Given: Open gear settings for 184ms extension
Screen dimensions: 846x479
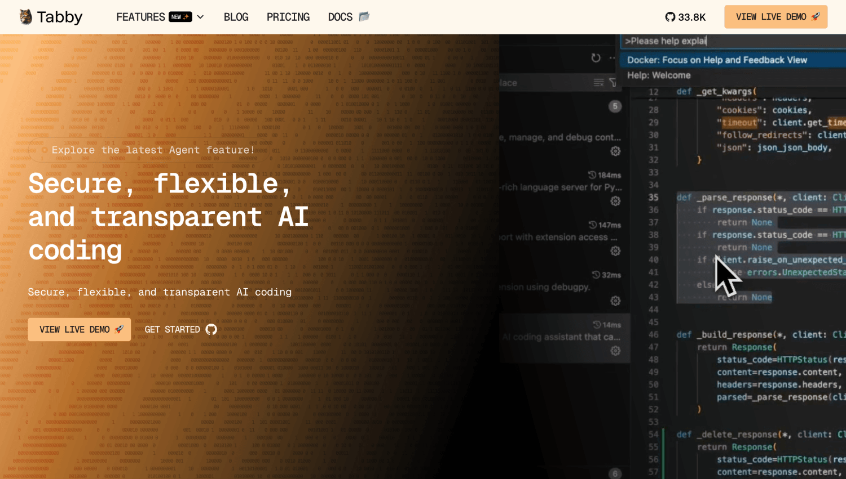Looking at the screenshot, I should 615,201.
